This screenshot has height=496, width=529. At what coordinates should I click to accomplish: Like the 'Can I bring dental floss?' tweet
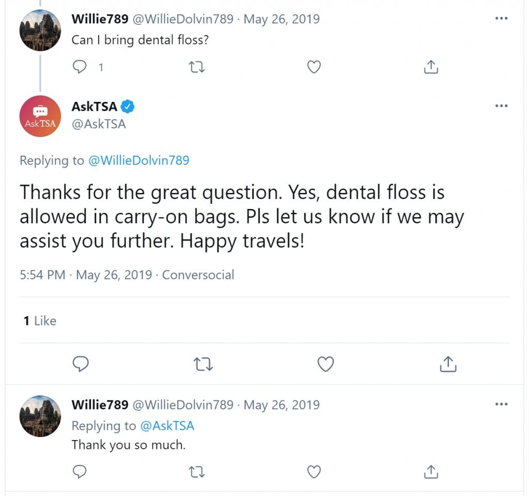pos(314,67)
